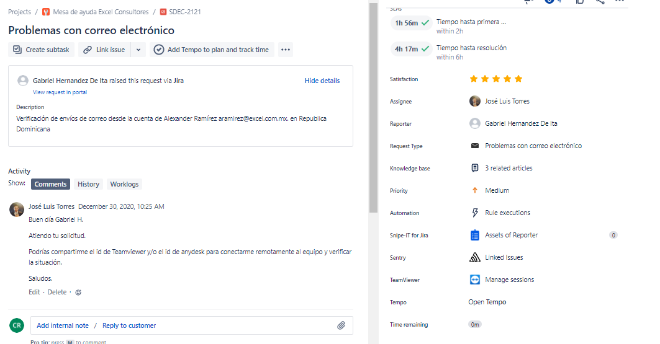Open the three-dots more actions menu
The height and width of the screenshot is (344, 660).
coord(286,50)
